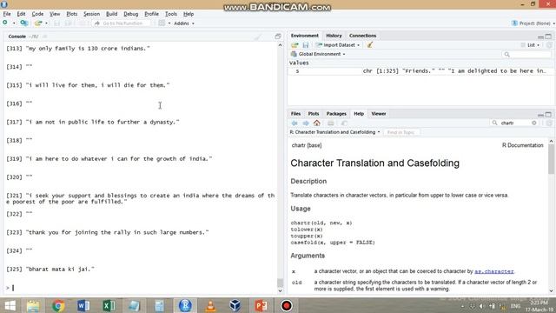Open the Import Dataset dropdown

click(x=338, y=45)
